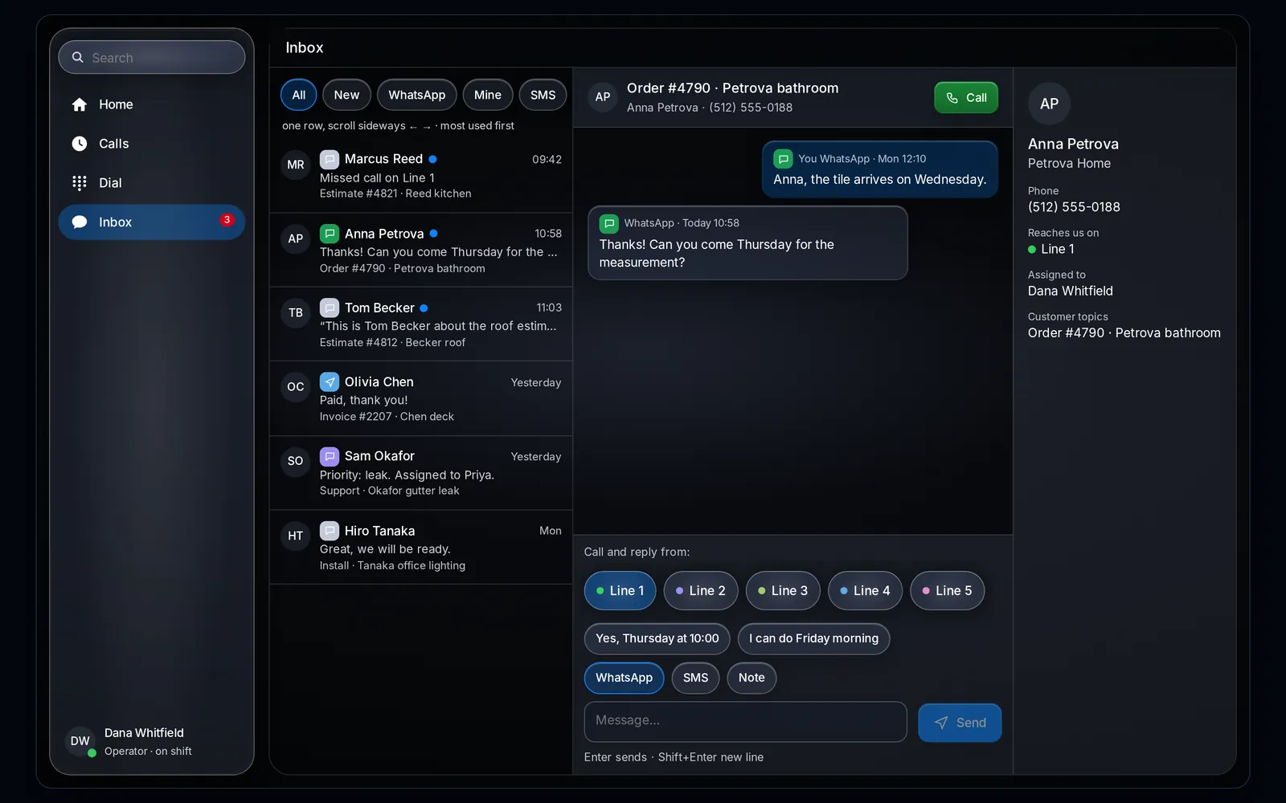Screen dimensions: 1286x803
Task: Click Sam Okafor's purple chat icon
Action: click(x=330, y=456)
